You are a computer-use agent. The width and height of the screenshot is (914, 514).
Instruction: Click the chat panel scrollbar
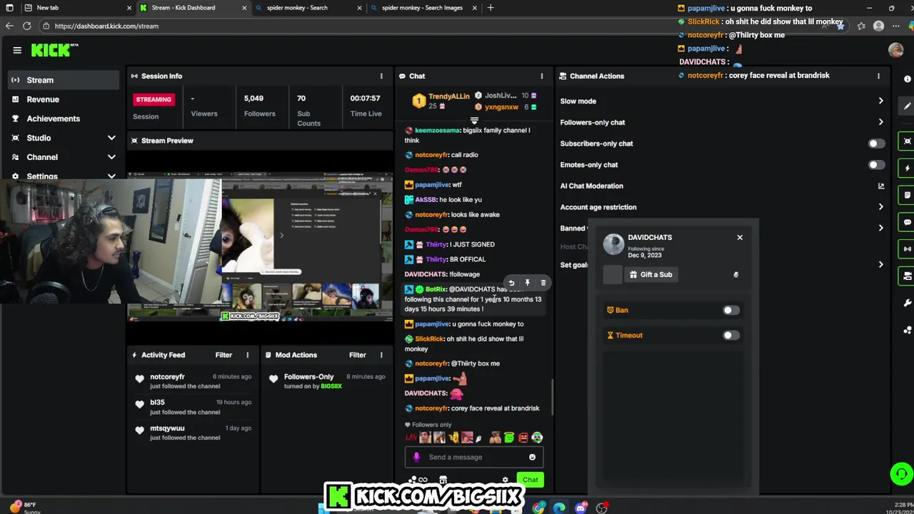point(552,396)
